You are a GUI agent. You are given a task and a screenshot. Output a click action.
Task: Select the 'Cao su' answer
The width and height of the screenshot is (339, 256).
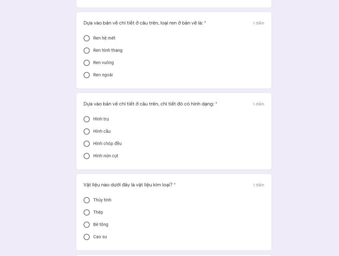click(x=86, y=237)
